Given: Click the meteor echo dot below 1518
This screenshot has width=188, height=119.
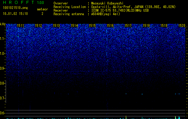Looking at the screenshot, I should click(142, 94).
